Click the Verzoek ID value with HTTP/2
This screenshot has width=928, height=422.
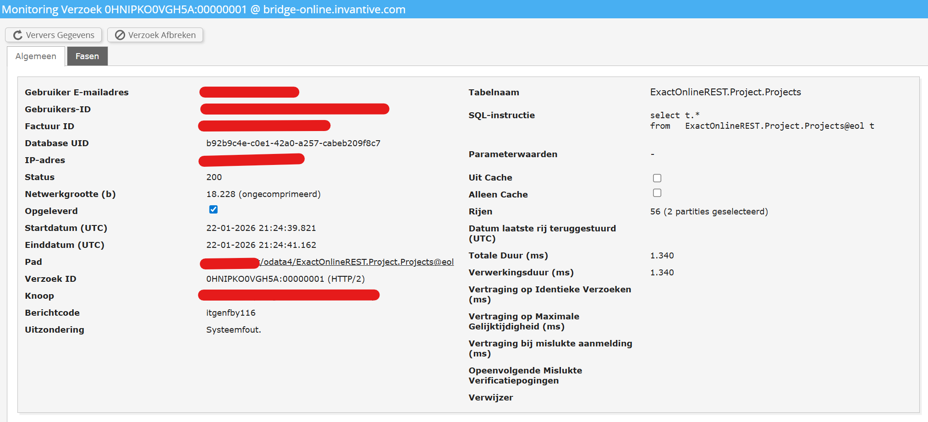(x=285, y=279)
